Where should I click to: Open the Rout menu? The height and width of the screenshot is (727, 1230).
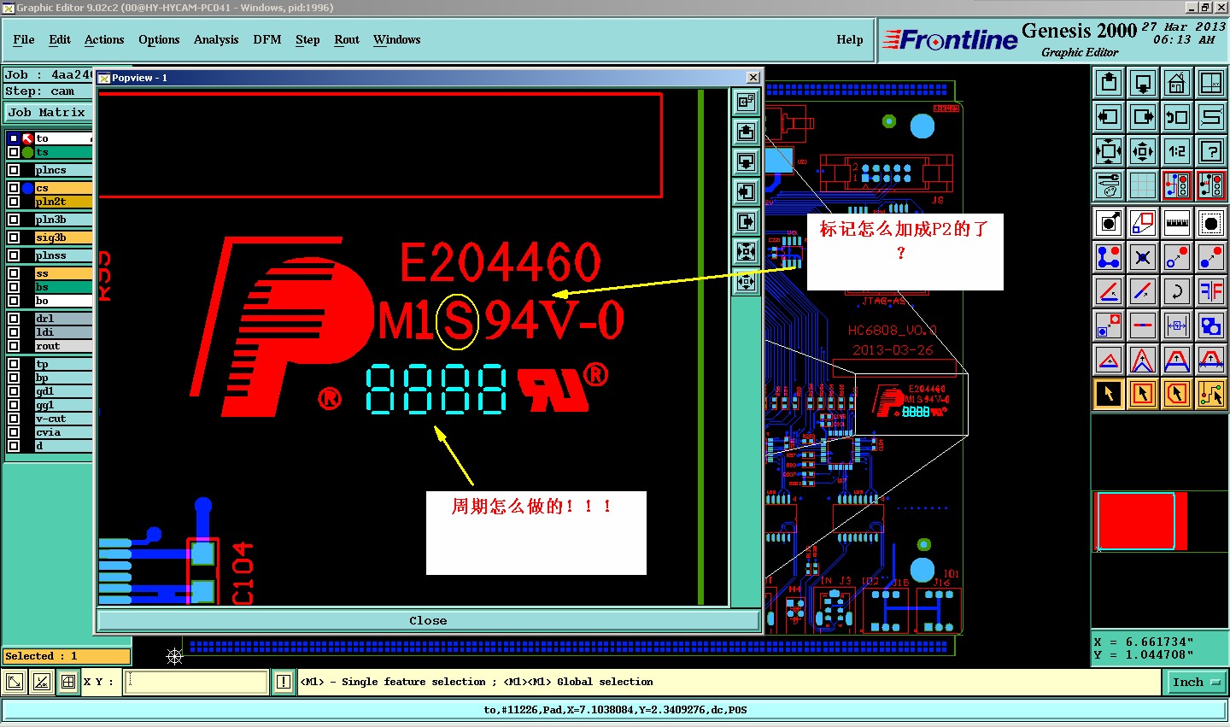coord(347,39)
